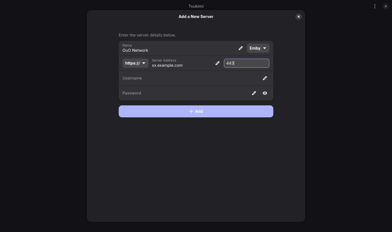Focus the port field containing 443
The width and height of the screenshot is (392, 232).
246,63
